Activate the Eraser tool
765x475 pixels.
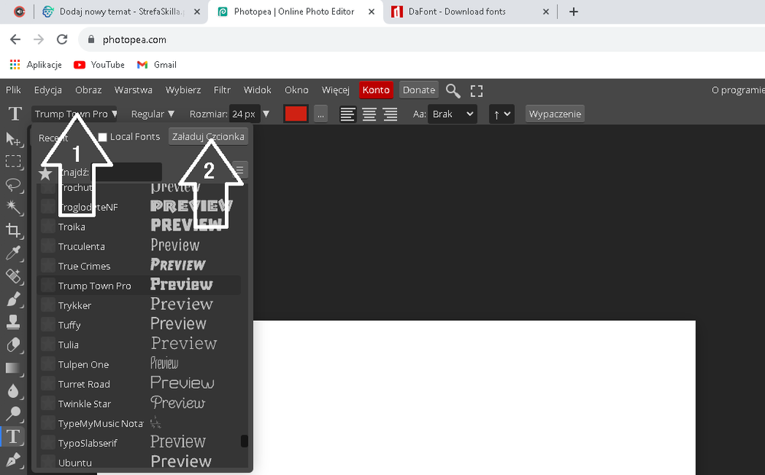[x=13, y=345]
